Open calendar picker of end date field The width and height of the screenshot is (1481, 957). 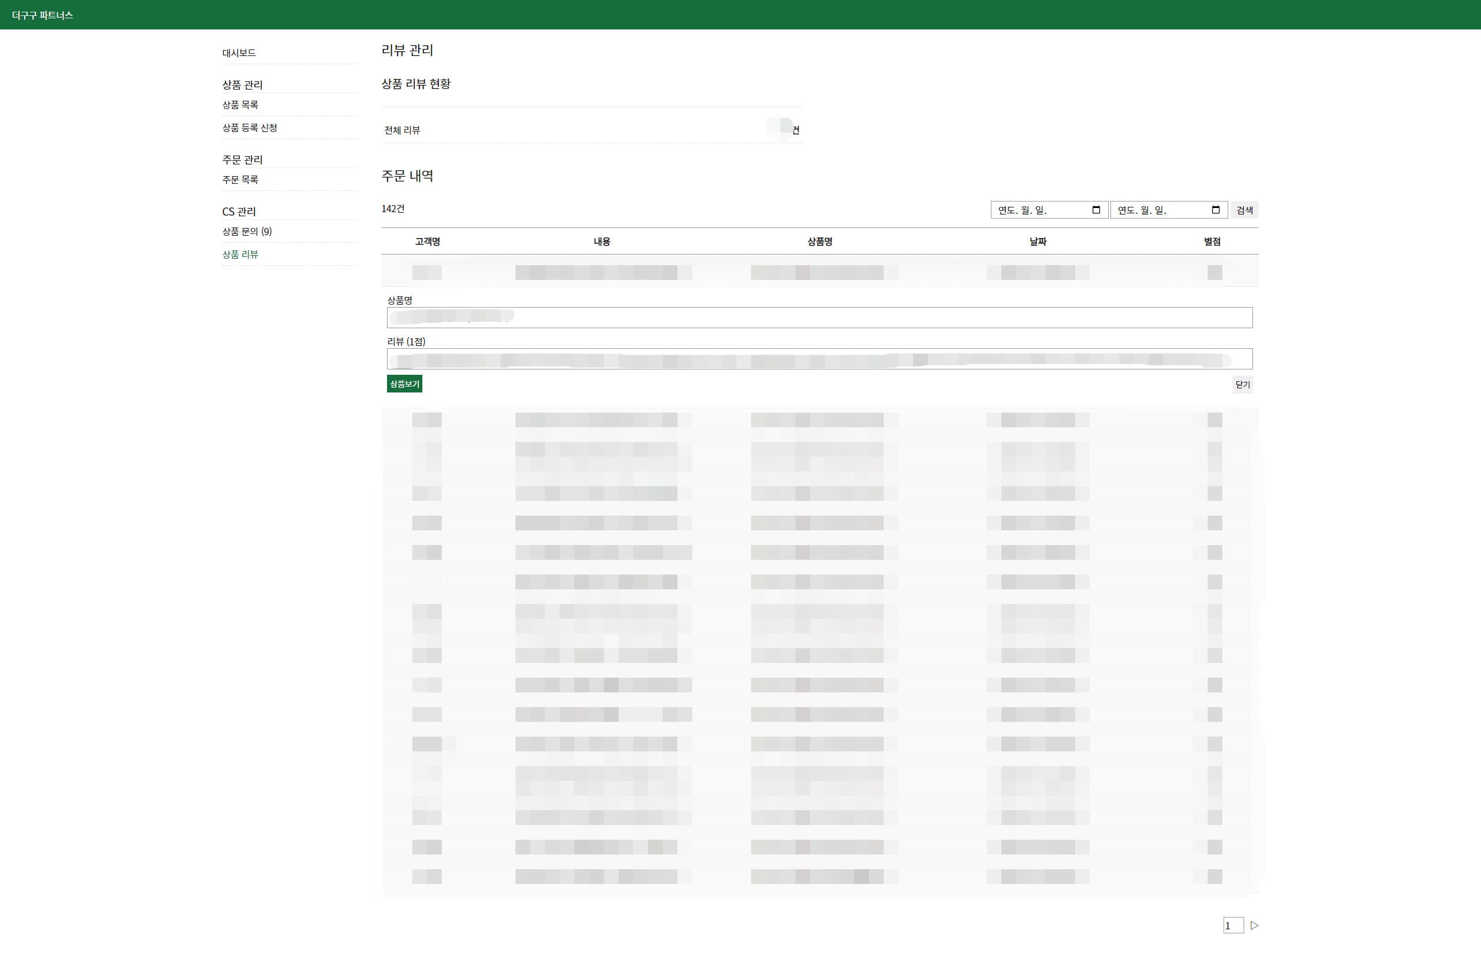[1216, 210]
